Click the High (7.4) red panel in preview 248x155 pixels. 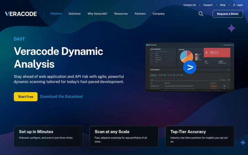(x=217, y=52)
